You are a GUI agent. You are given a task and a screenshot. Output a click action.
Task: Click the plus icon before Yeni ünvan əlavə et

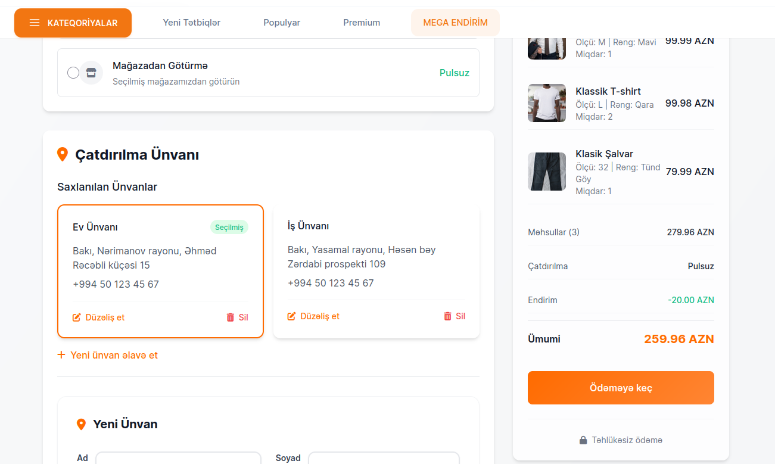[61, 355]
